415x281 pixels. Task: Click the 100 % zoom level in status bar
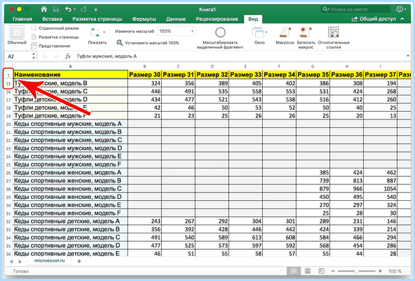pos(395,271)
